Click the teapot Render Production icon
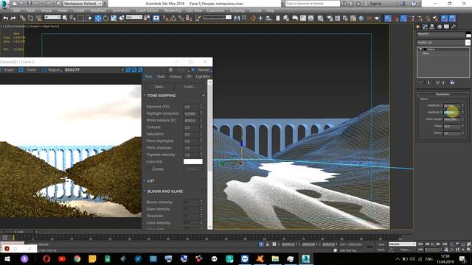Image resolution: width=472 pixels, height=265 pixels. coord(377,18)
